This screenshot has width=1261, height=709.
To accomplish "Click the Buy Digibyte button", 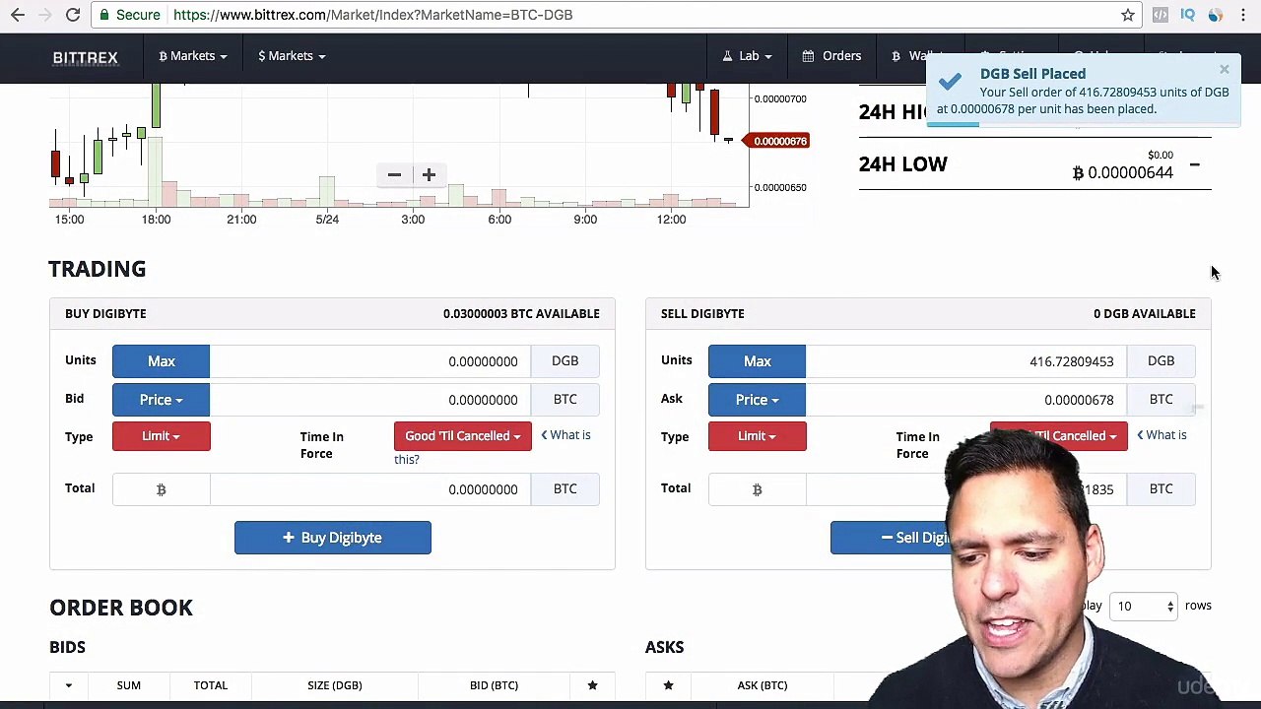I will pos(333,538).
